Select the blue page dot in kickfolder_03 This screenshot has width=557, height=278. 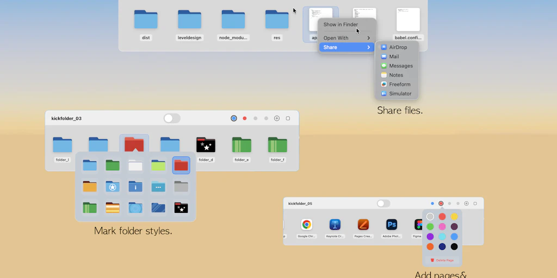[234, 118]
